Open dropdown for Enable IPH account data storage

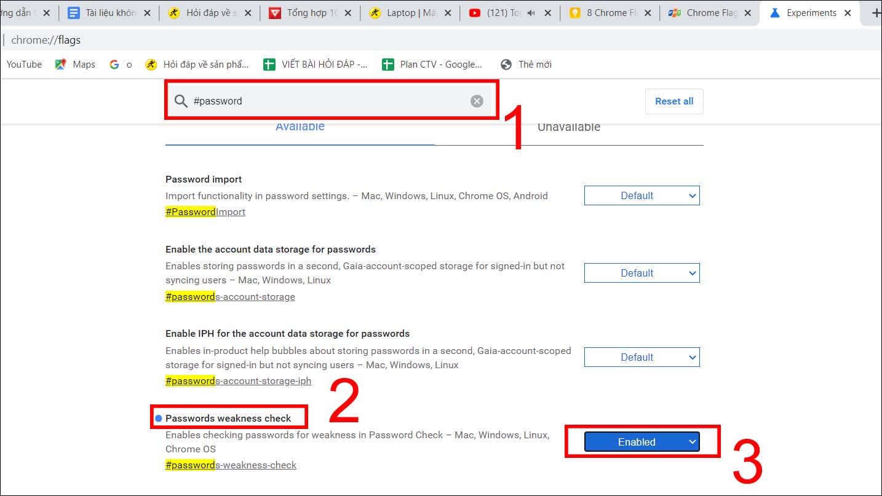[642, 357]
